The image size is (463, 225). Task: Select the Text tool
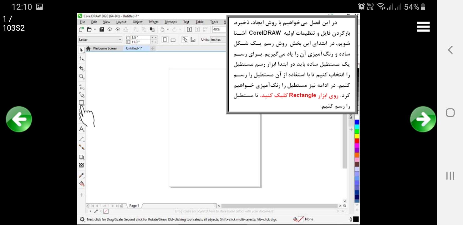point(81,129)
